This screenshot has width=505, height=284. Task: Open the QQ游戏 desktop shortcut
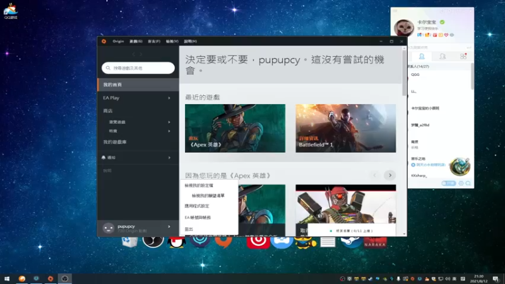coord(10,11)
